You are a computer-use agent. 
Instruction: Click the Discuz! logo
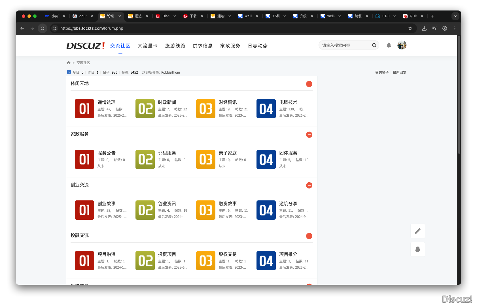85,45
